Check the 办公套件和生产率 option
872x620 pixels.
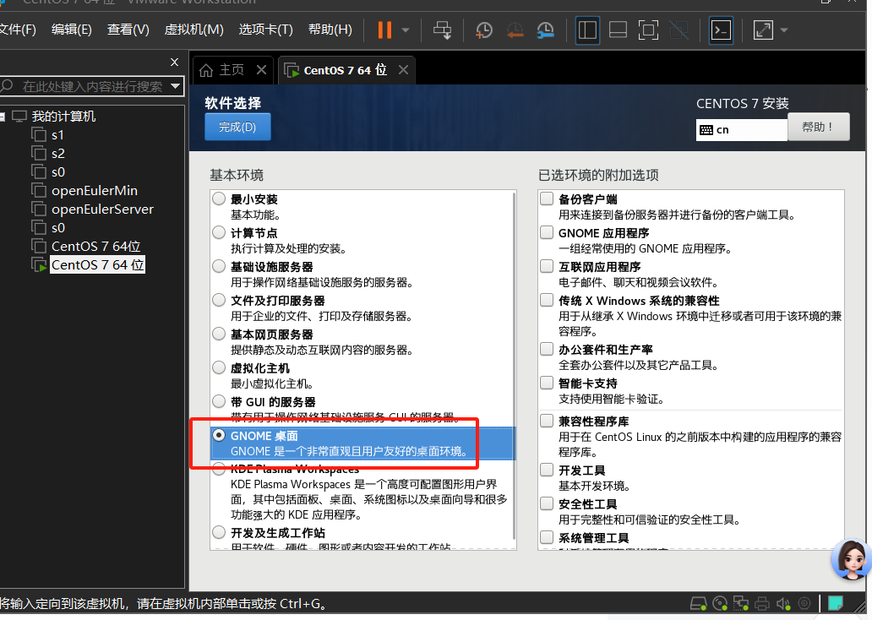(x=548, y=349)
